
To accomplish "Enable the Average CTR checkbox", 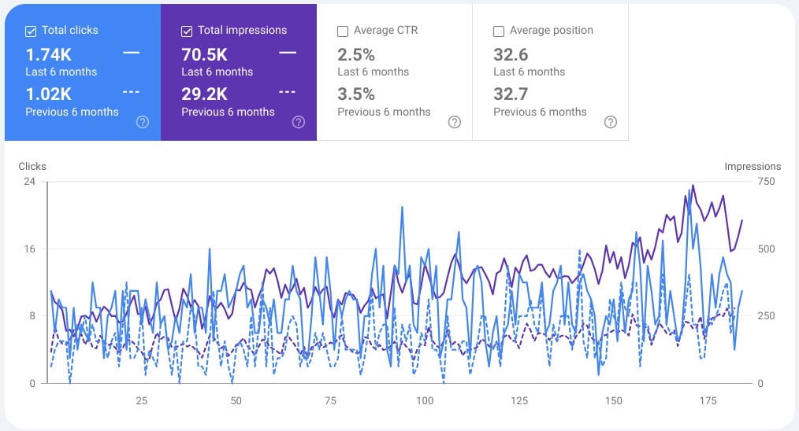I will 343,31.
